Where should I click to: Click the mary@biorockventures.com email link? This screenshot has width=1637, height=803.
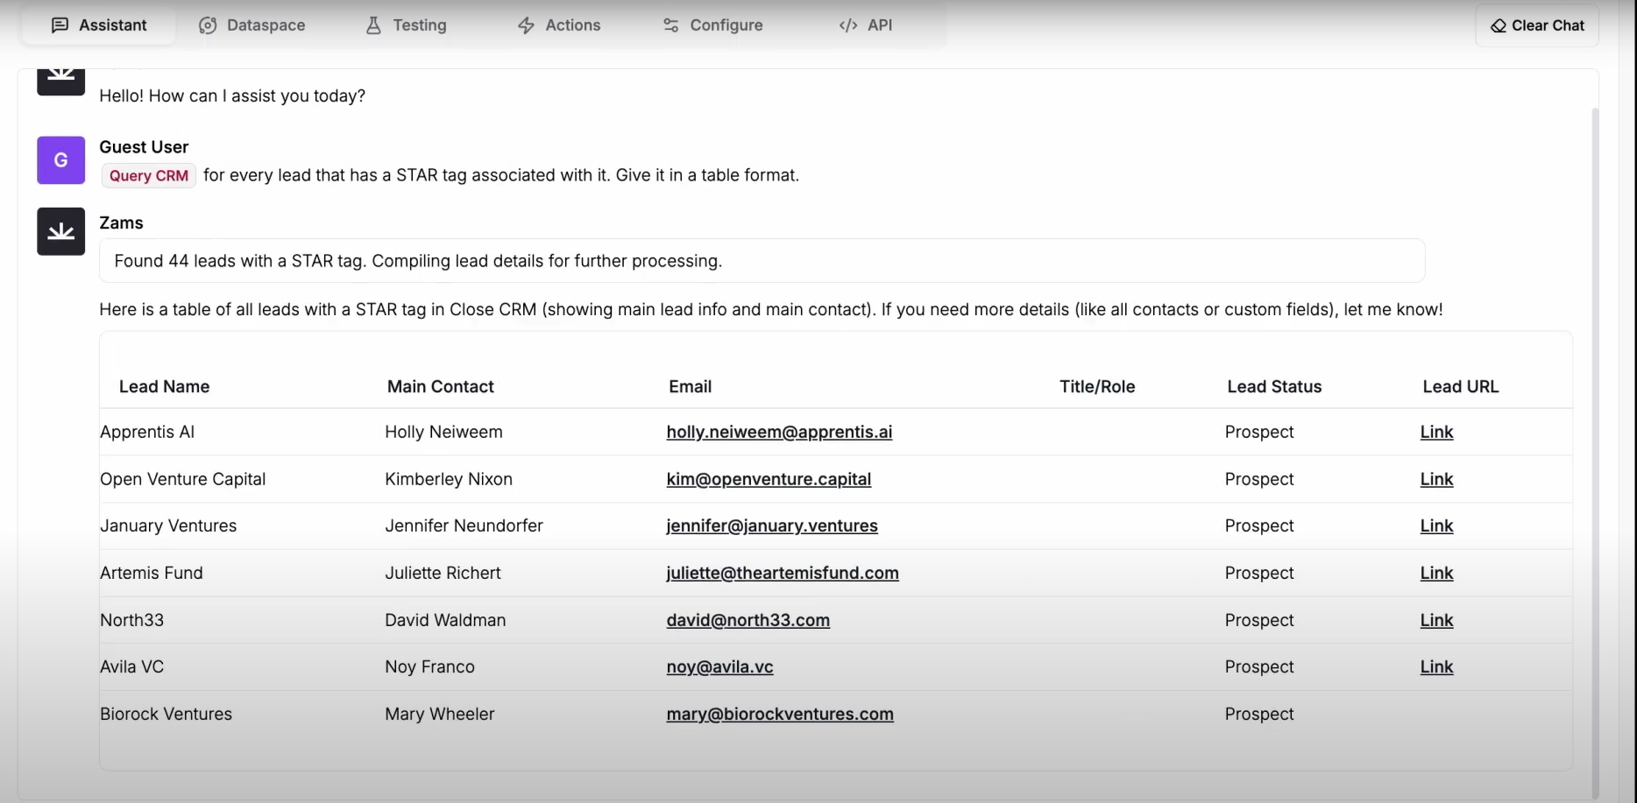pyautogui.click(x=780, y=714)
